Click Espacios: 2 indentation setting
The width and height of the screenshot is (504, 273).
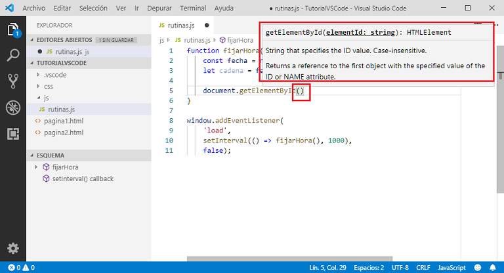[x=369, y=268]
